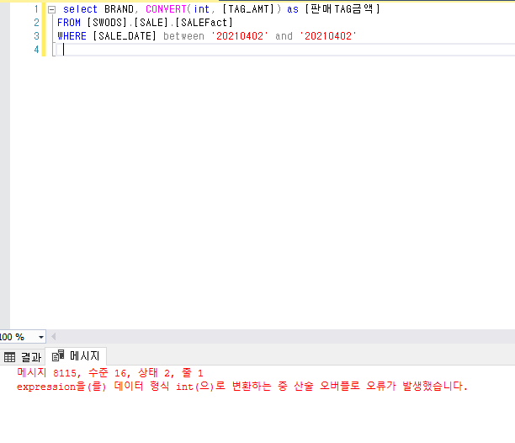Click the [TAG_AMT] column name
The image size is (515, 443).
coord(248,9)
